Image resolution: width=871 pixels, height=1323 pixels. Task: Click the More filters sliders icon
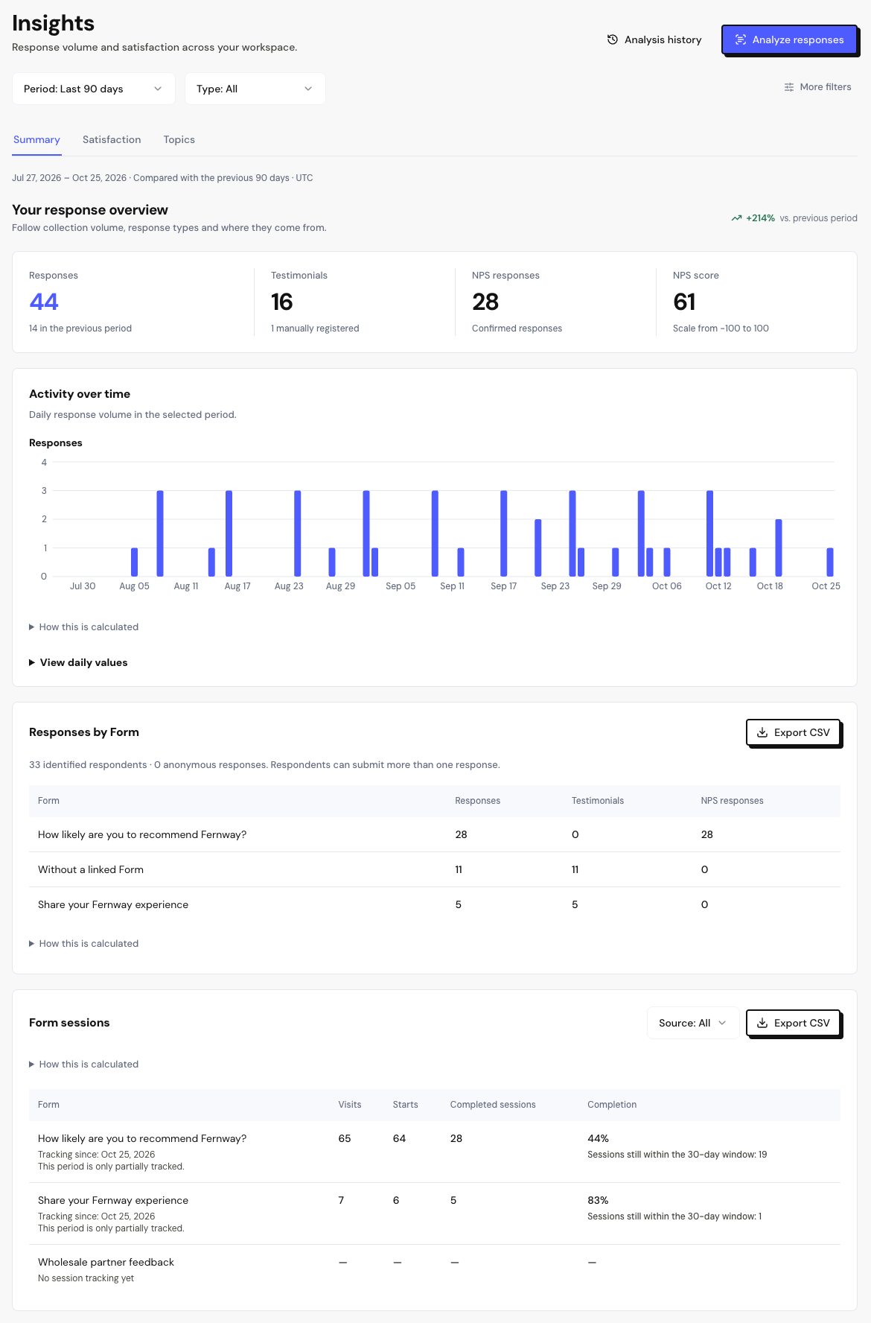point(789,87)
